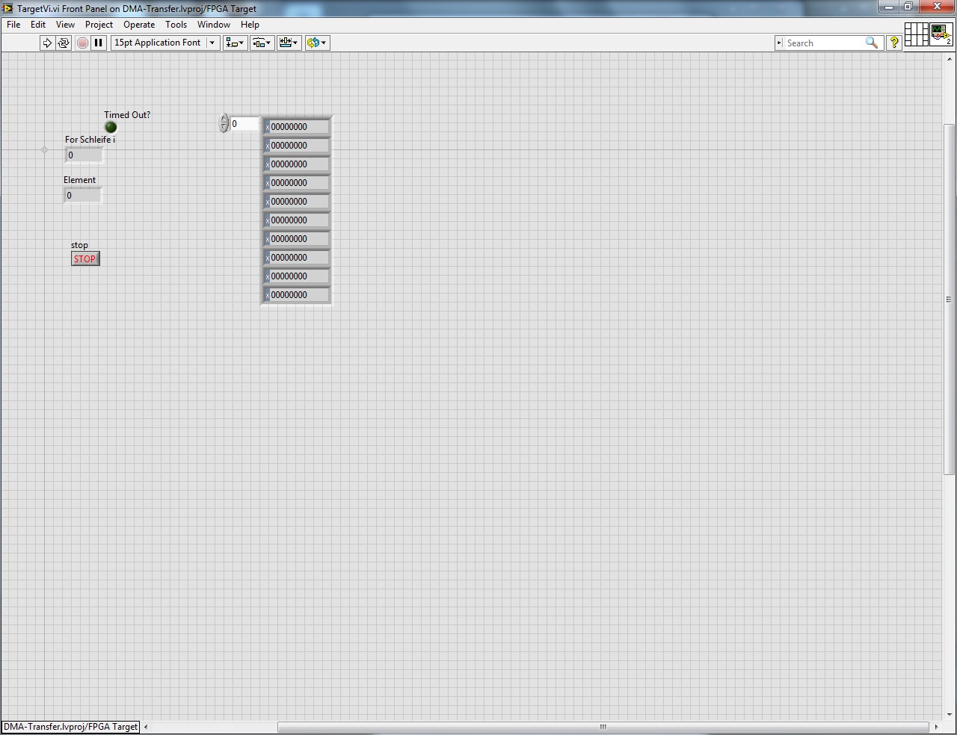Open the Edit menu

(38, 25)
